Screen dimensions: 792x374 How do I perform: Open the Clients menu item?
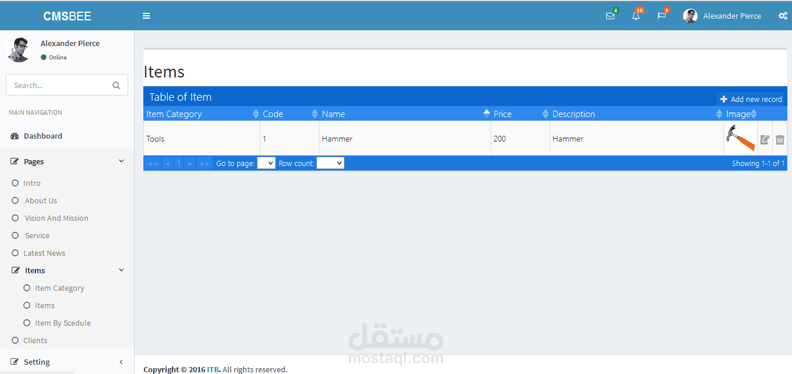click(x=37, y=340)
